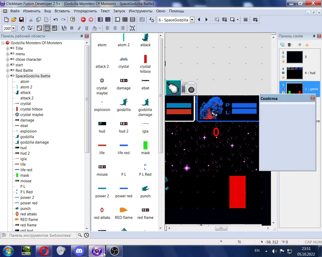This screenshot has height=257, width=322.
Task: Open the Инструменты menu
Action: click(x=141, y=11)
